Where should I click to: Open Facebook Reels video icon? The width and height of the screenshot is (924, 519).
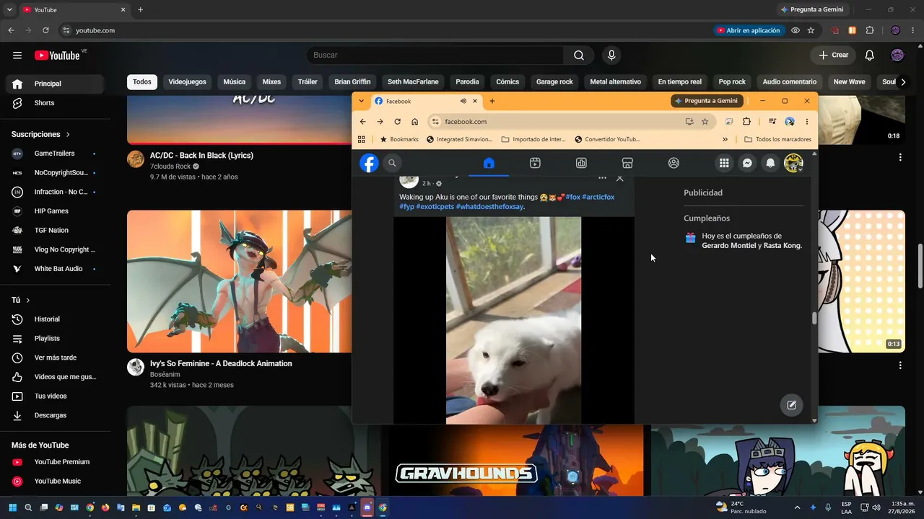pos(535,163)
